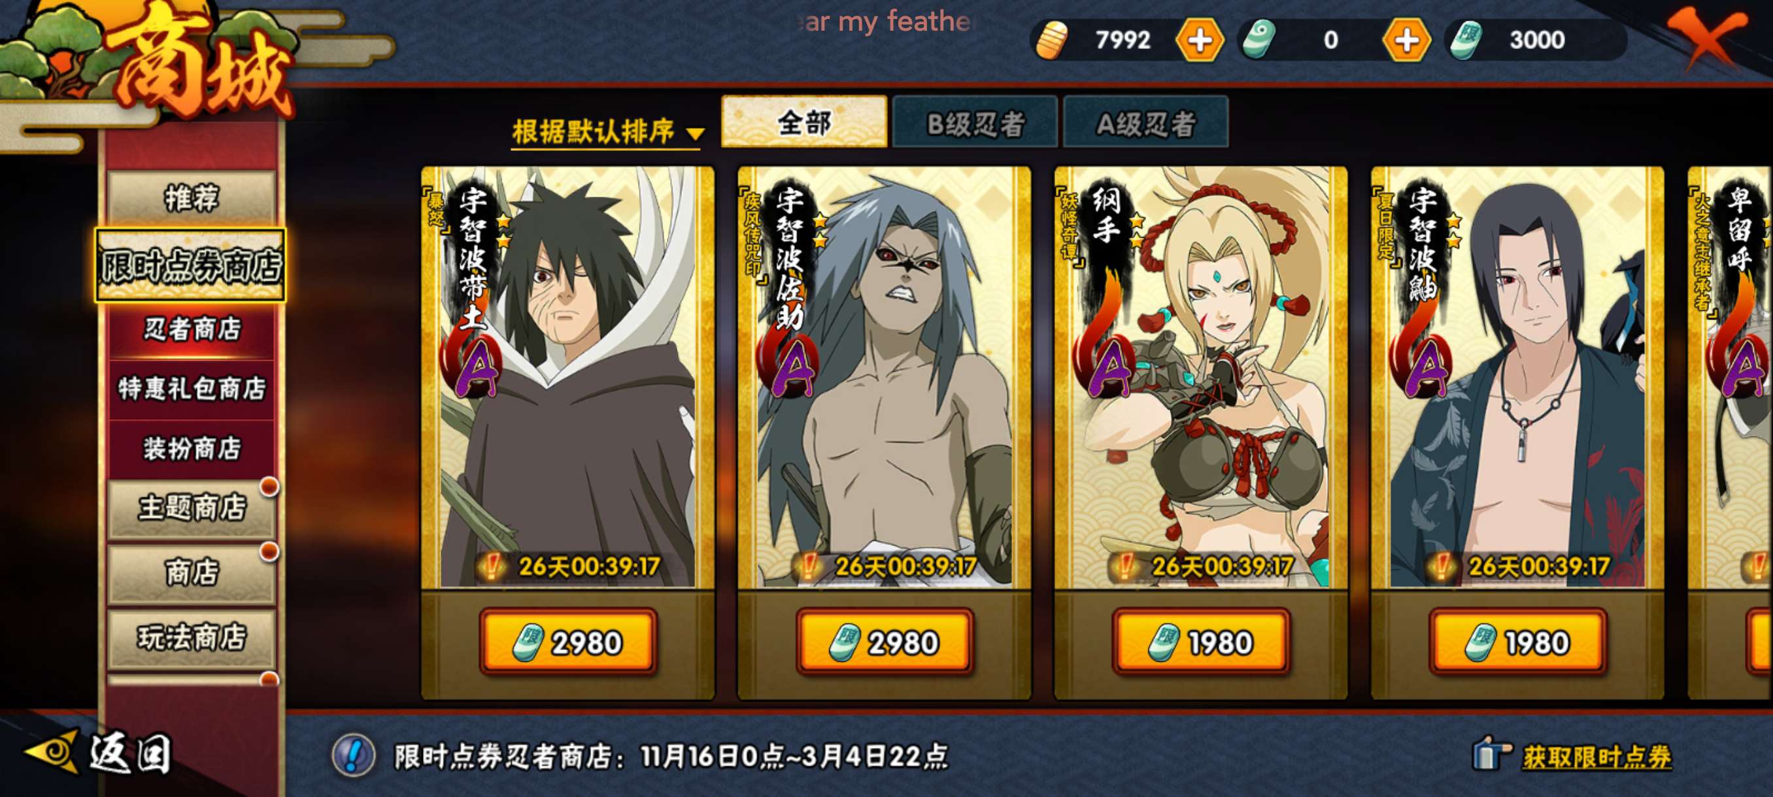Tap the blue exclamation info icon
This screenshot has width=1773, height=797.
coord(353,755)
